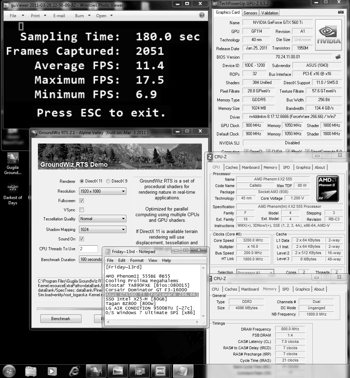Switch to the Validation tab in GPU-Z
The image size is (350, 378).
[x=270, y=13]
